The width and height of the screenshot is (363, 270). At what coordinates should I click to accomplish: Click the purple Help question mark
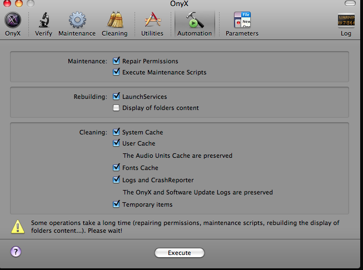16,252
